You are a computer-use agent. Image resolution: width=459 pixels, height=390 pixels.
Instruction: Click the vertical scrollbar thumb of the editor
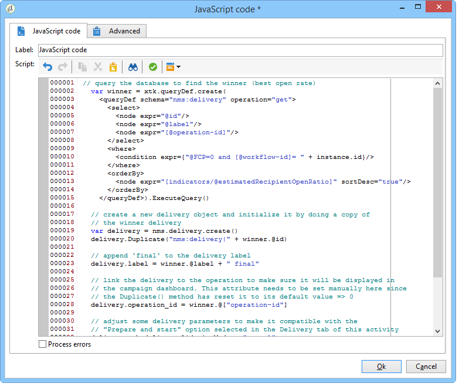click(437, 182)
